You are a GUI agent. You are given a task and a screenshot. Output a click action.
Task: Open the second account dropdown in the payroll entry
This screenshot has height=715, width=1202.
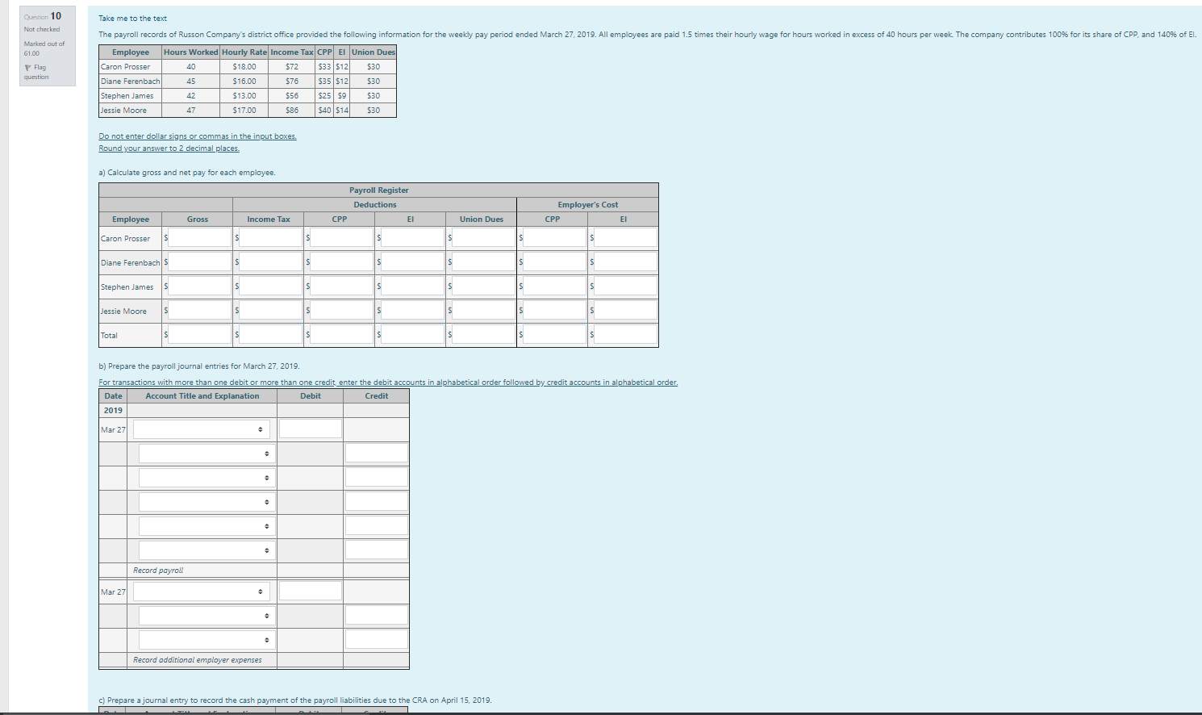(206, 453)
